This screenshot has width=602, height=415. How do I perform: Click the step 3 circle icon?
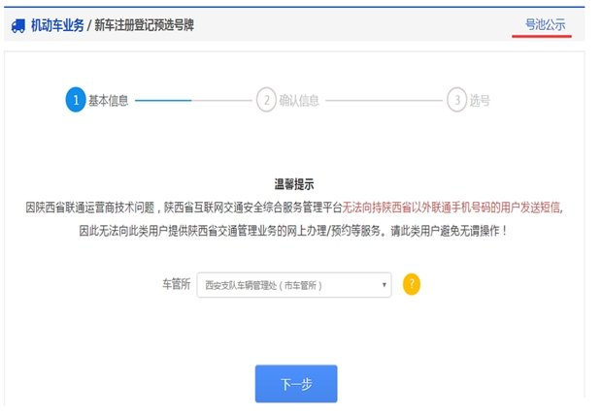click(455, 100)
